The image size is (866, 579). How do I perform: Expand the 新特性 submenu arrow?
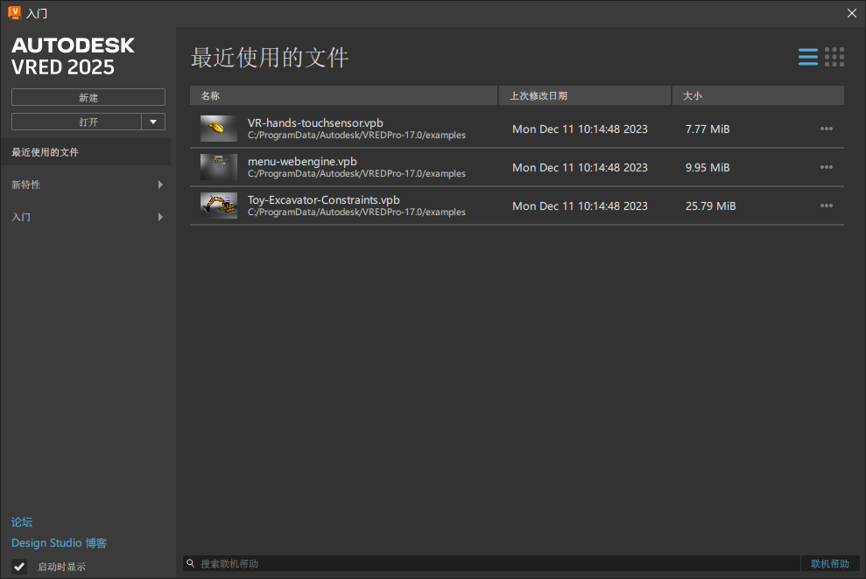click(x=160, y=185)
